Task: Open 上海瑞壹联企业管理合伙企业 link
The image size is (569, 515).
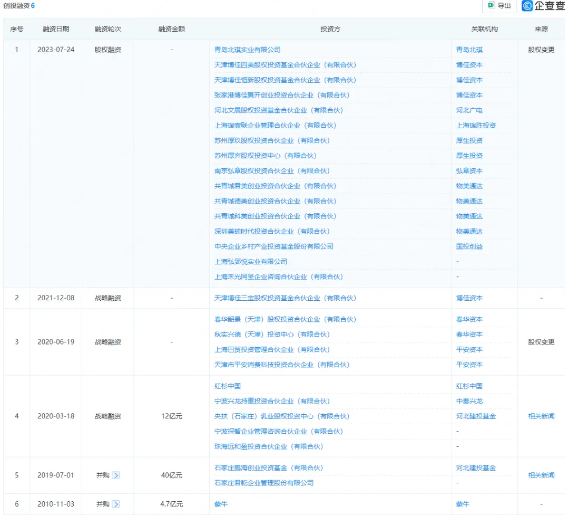Action: pos(275,126)
